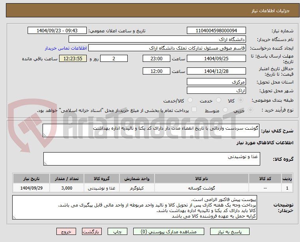Screen dimensions: 300x242
Task: Click the quantity cell 3,000
Action: point(67,188)
